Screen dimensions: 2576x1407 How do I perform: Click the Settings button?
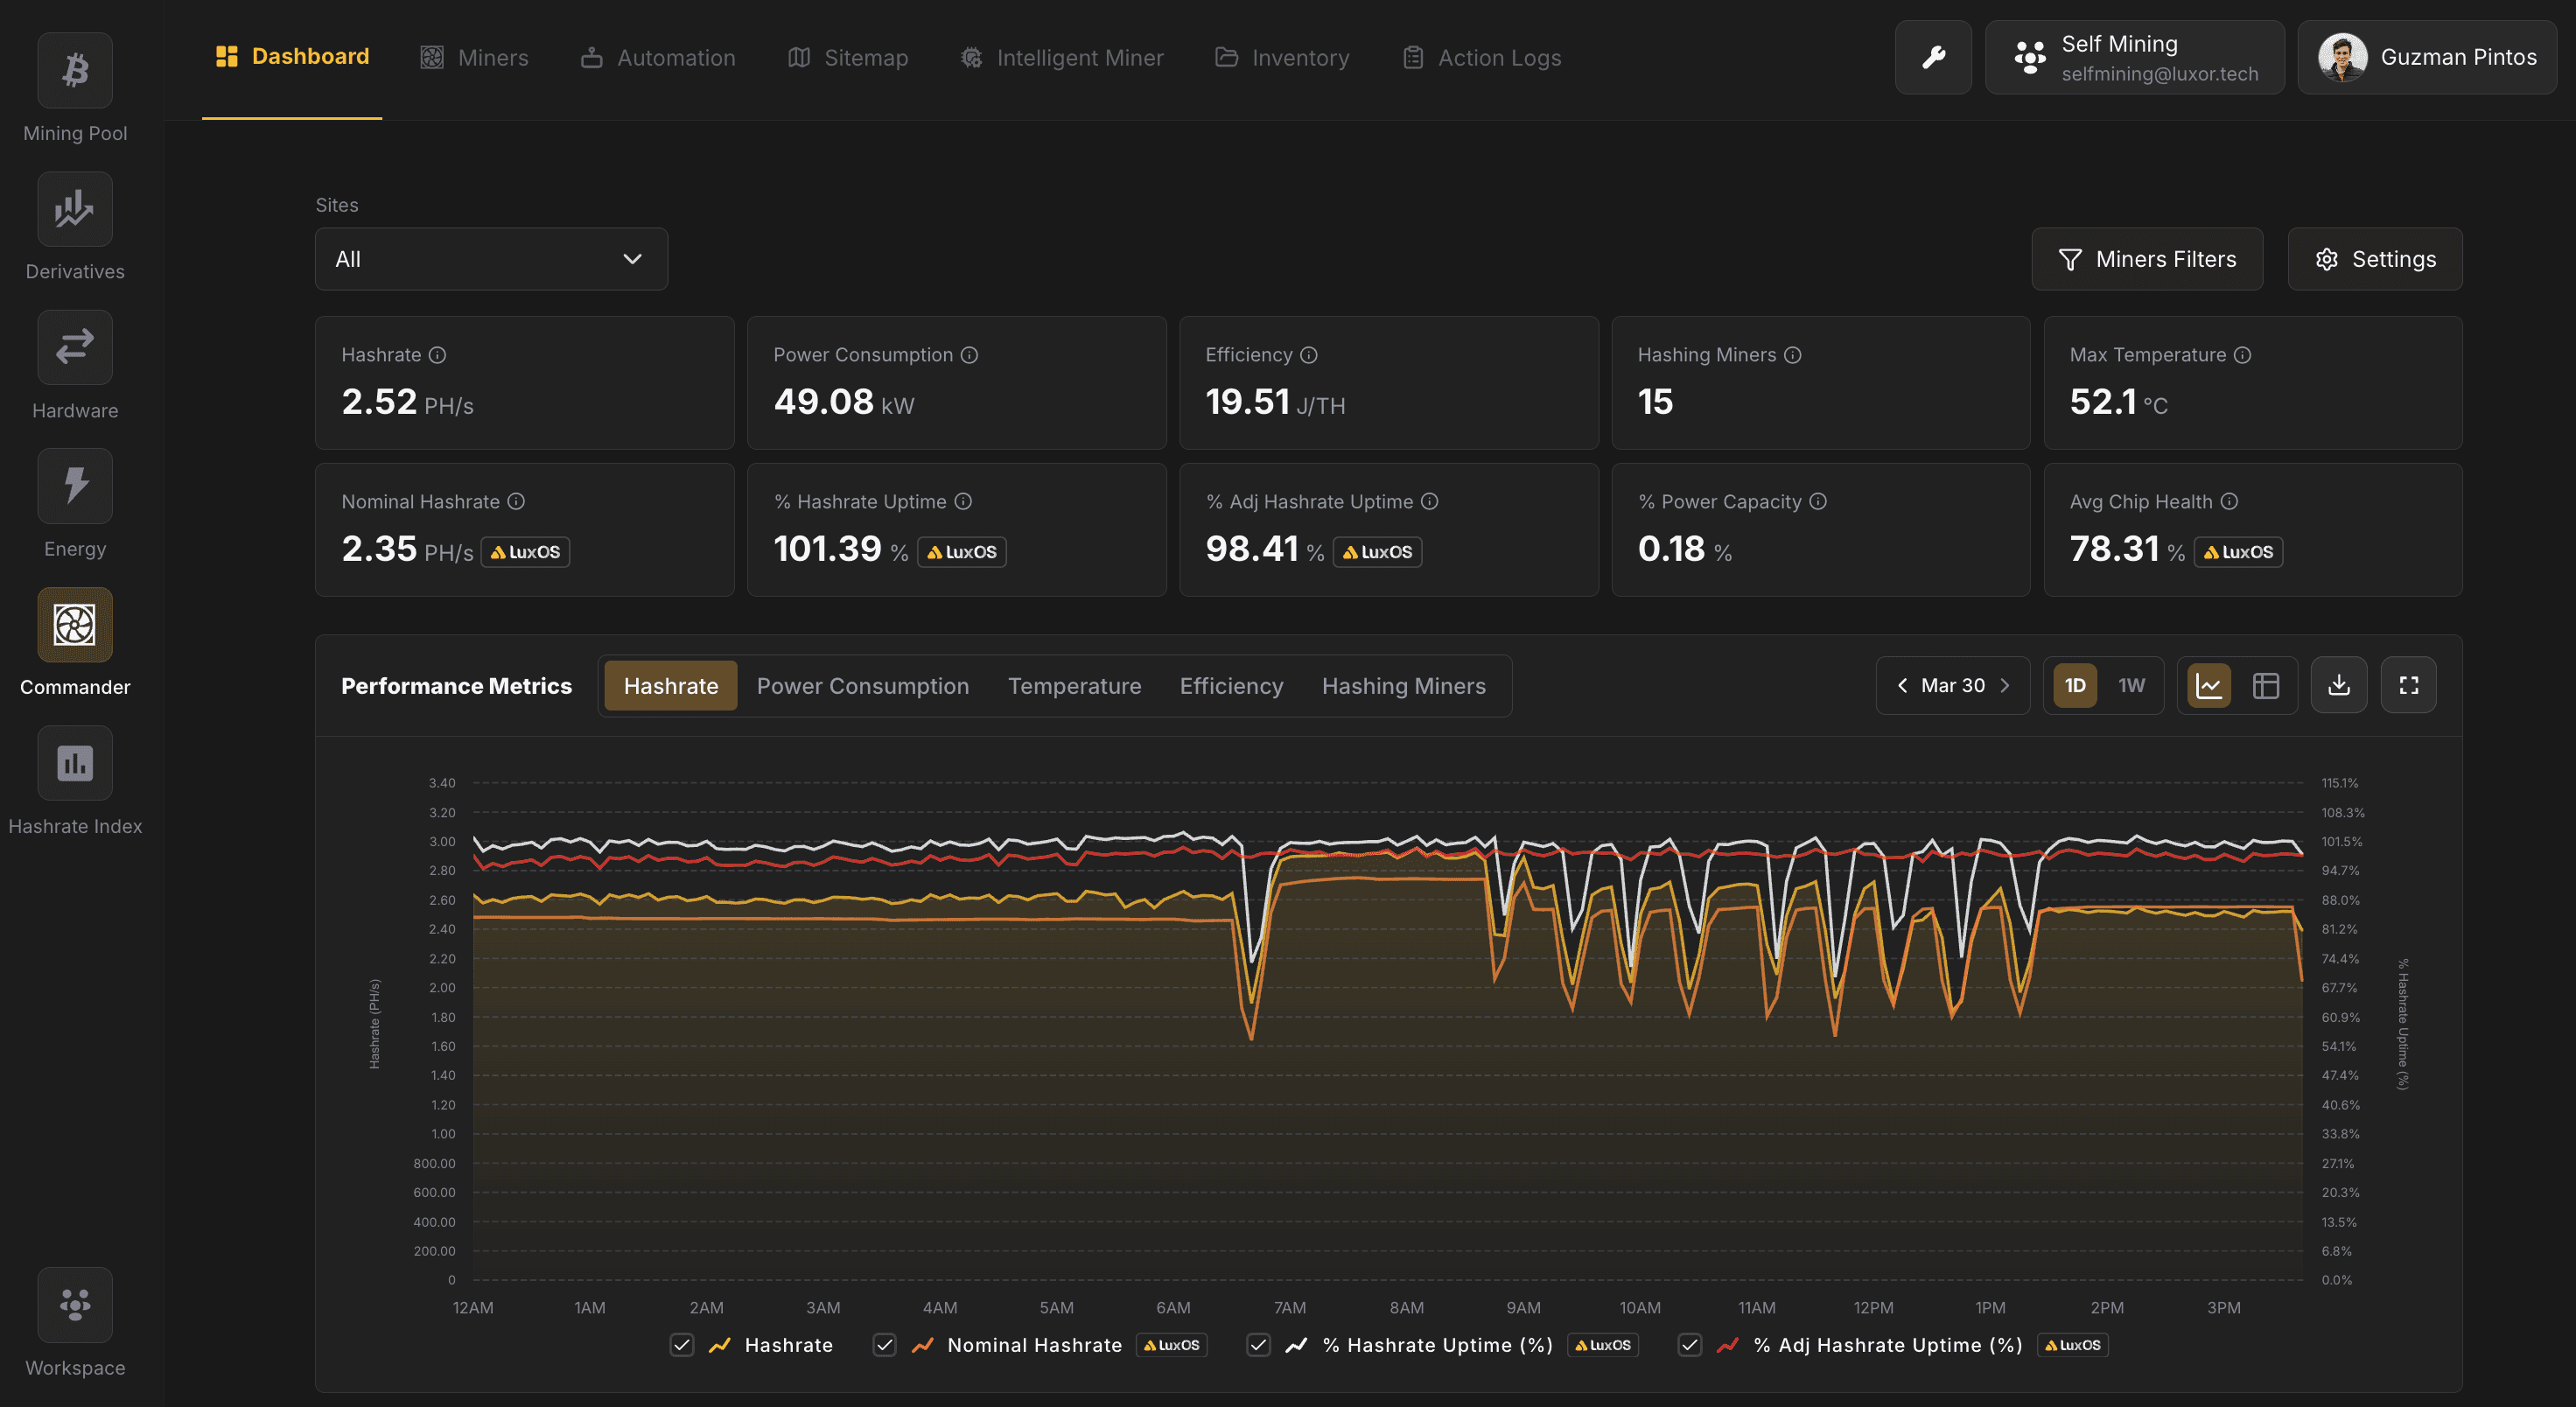(2375, 259)
